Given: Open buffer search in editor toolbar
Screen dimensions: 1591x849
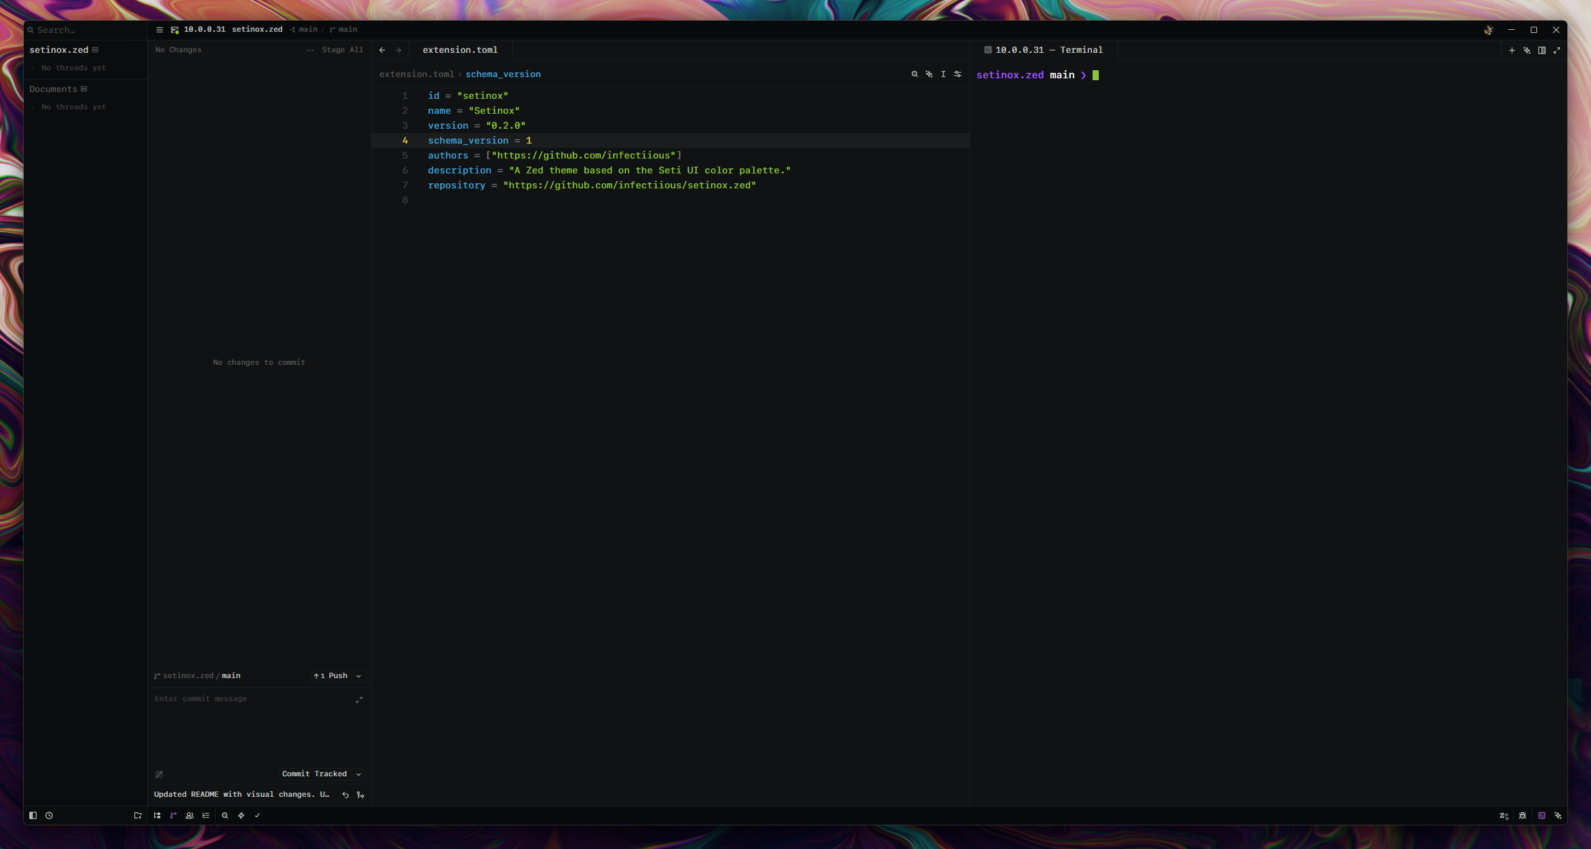Looking at the screenshot, I should point(915,74).
